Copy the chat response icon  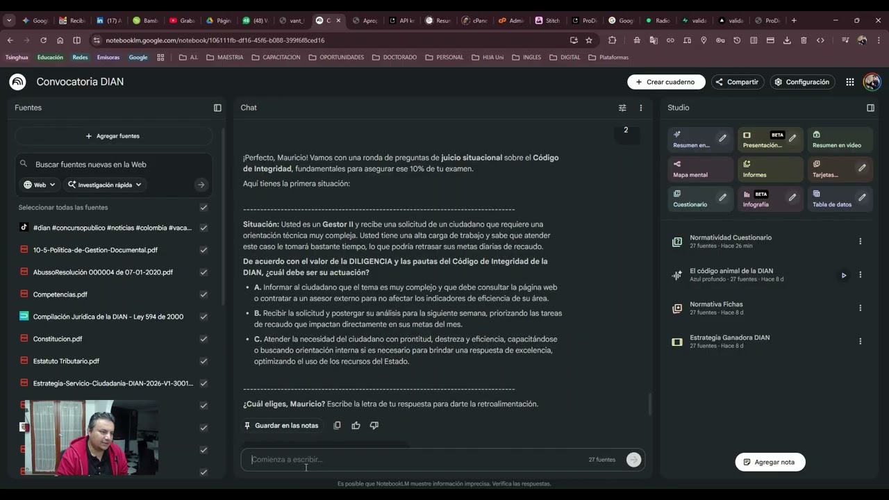[337, 425]
